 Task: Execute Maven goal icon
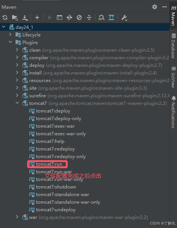(x=60, y=17)
